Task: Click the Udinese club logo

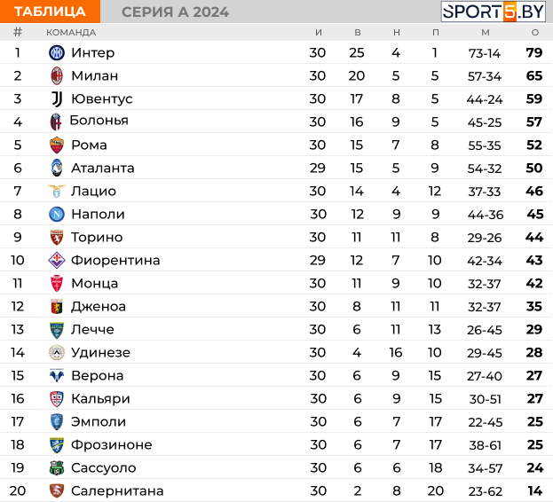Action: click(x=57, y=352)
